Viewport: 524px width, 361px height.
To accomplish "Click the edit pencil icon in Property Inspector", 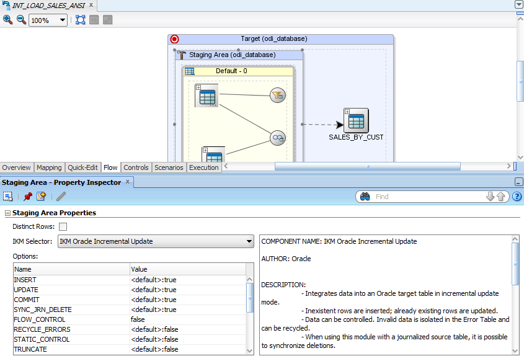I will [x=60, y=197].
